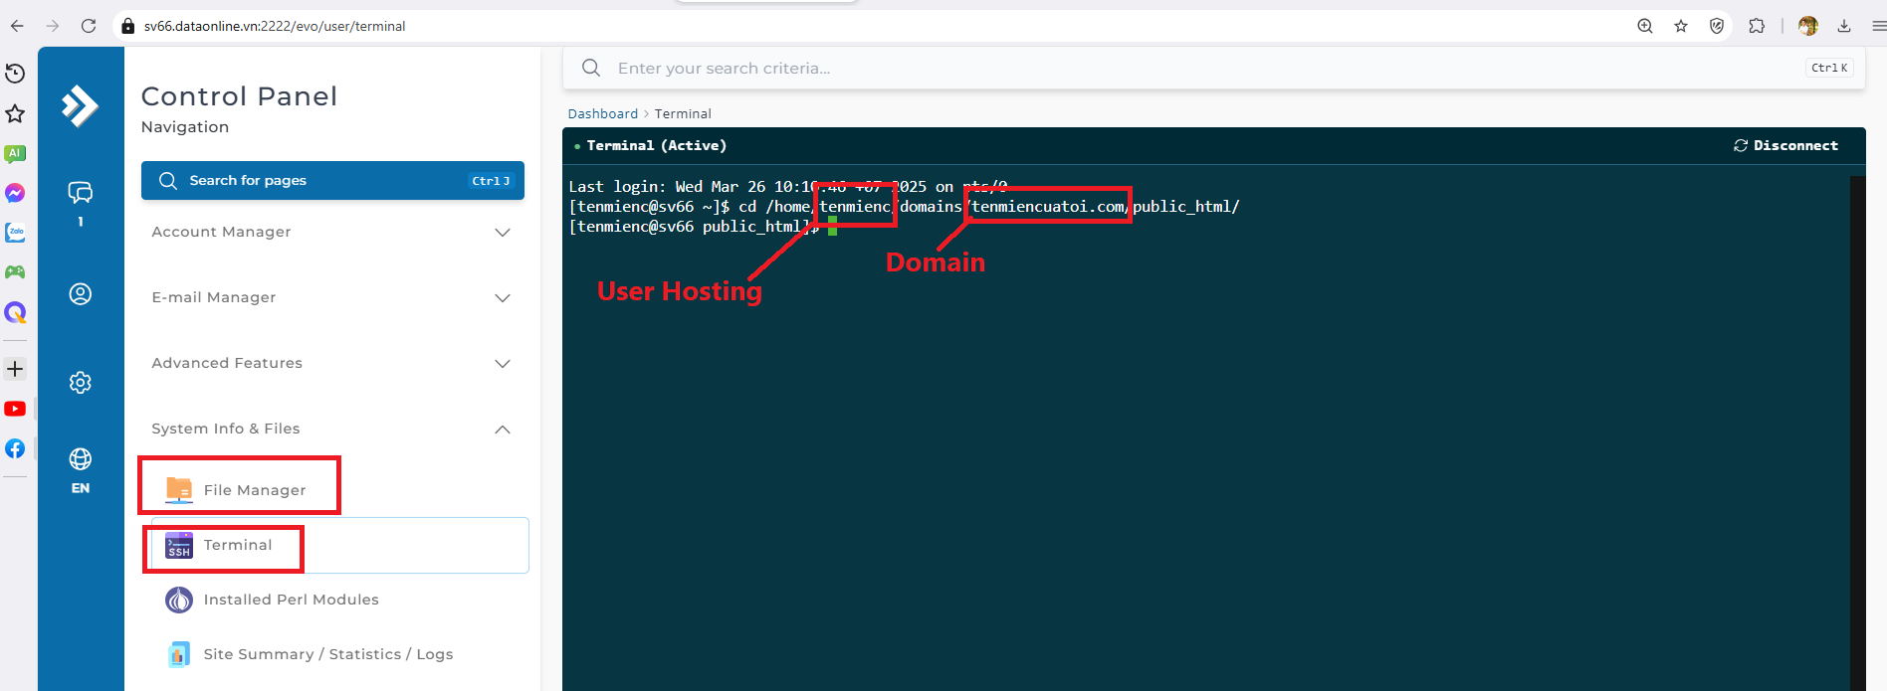Viewport: 1887px width, 691px height.
Task: Open the browser profile avatar
Action: 1808,26
